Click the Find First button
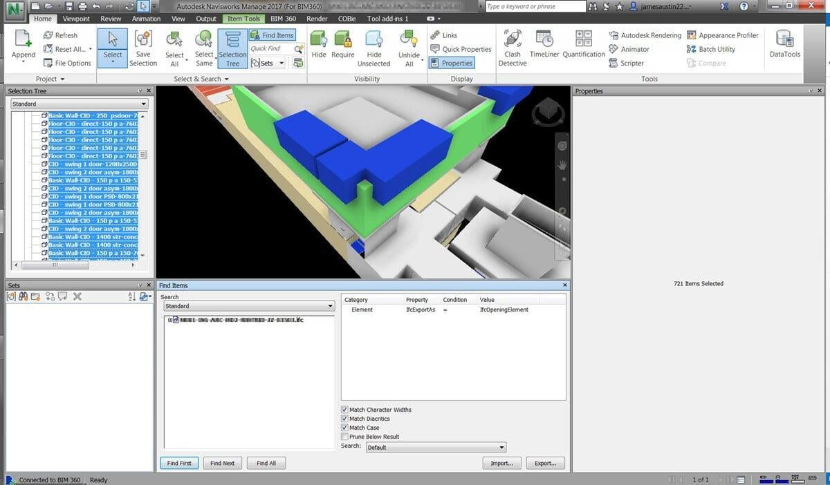Viewport: 830px width, 485px height. click(179, 463)
